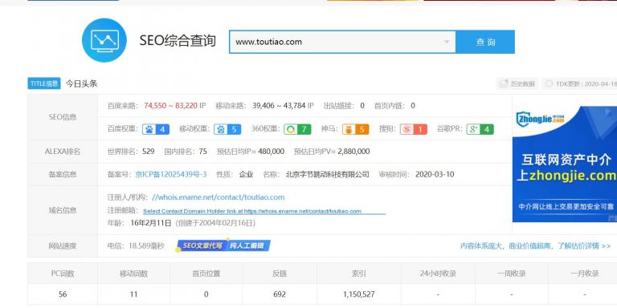
Task: Click the 反链 value 692
Action: click(x=280, y=294)
